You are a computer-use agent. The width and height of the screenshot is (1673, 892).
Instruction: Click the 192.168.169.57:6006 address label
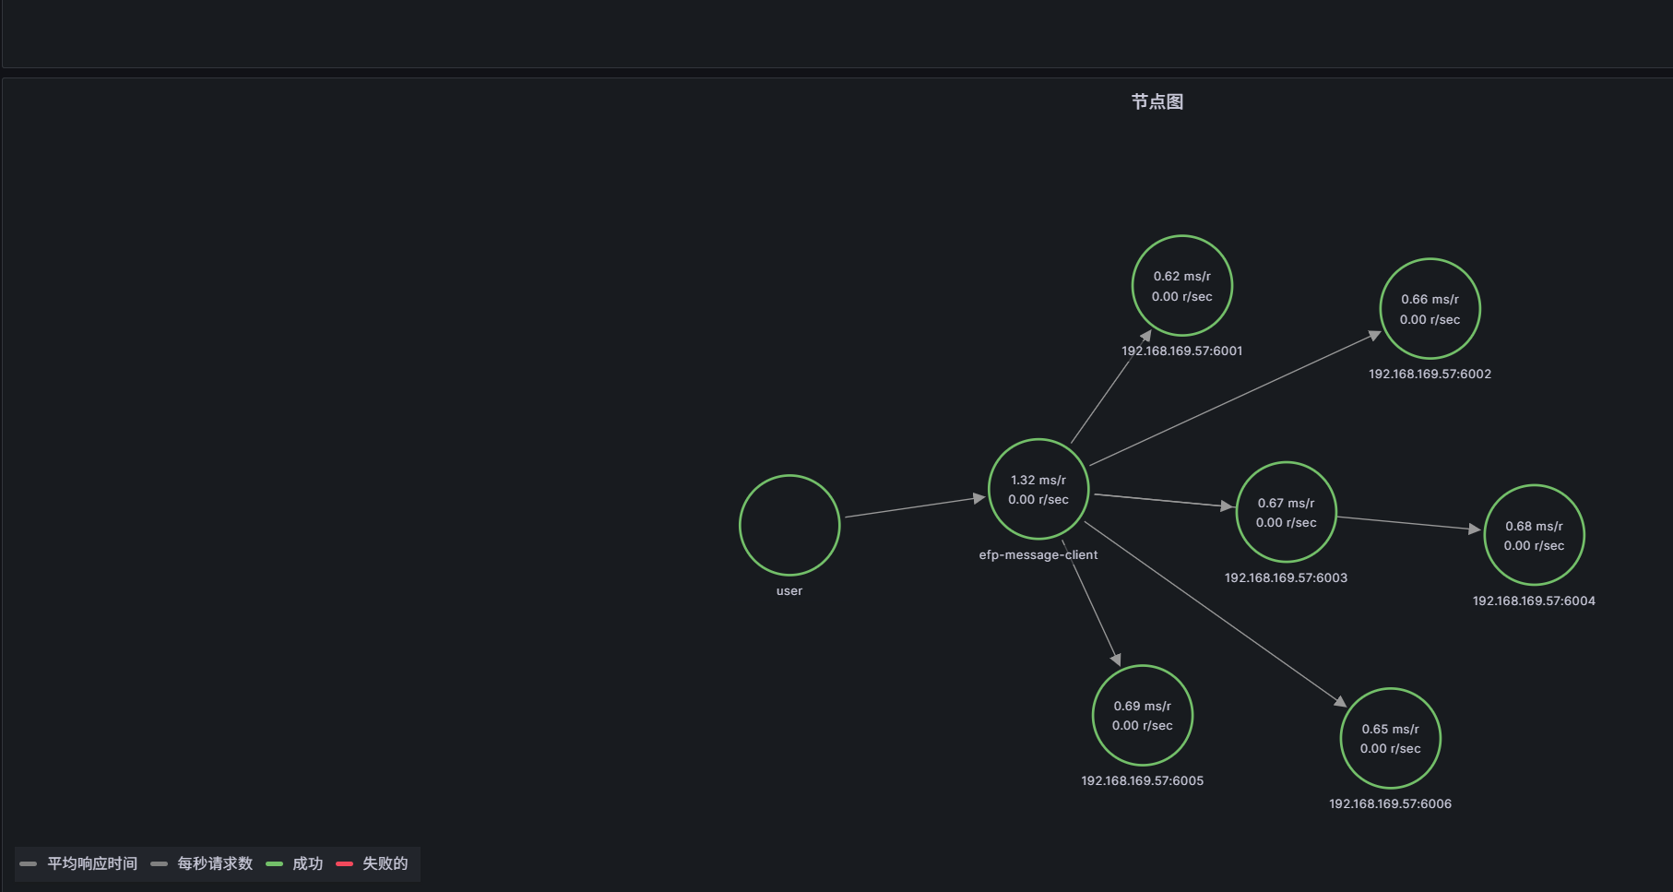1390,803
